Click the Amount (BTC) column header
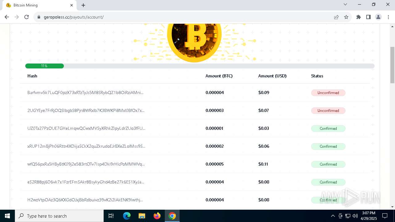This screenshot has width=395, height=222. pyautogui.click(x=219, y=76)
